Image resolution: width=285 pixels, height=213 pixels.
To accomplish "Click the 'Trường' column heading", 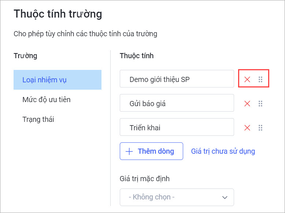I will tap(25, 56).
